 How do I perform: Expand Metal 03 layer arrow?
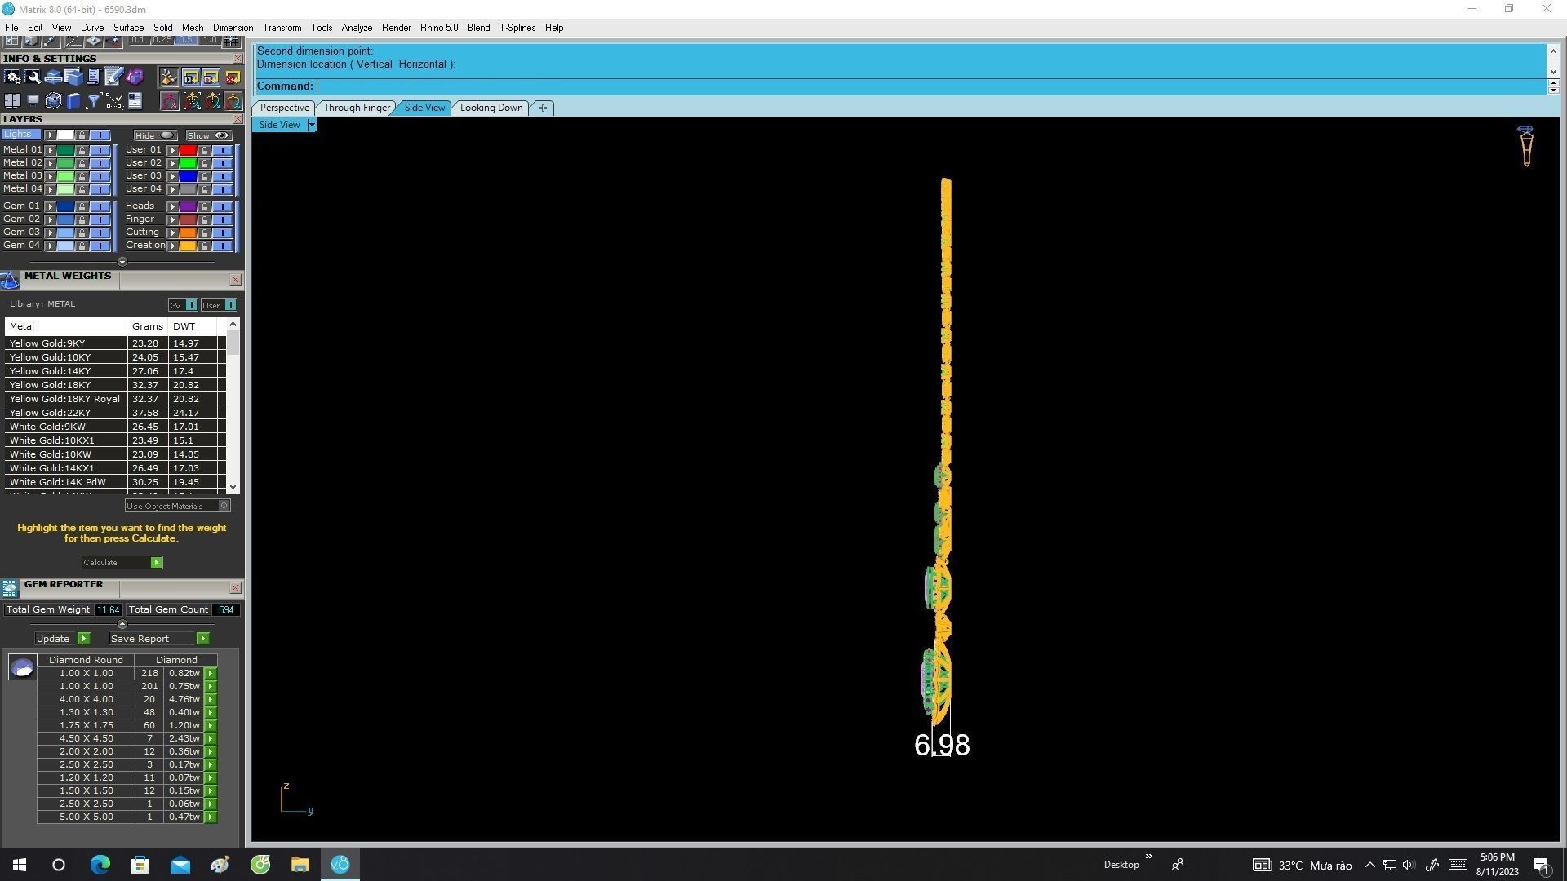click(51, 176)
